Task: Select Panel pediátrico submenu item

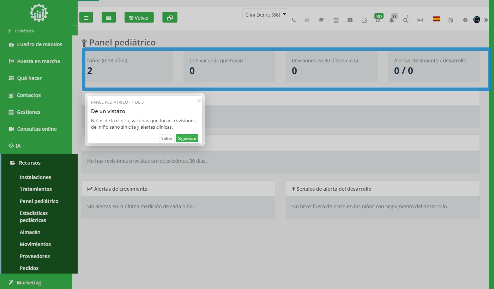Action: [39, 201]
